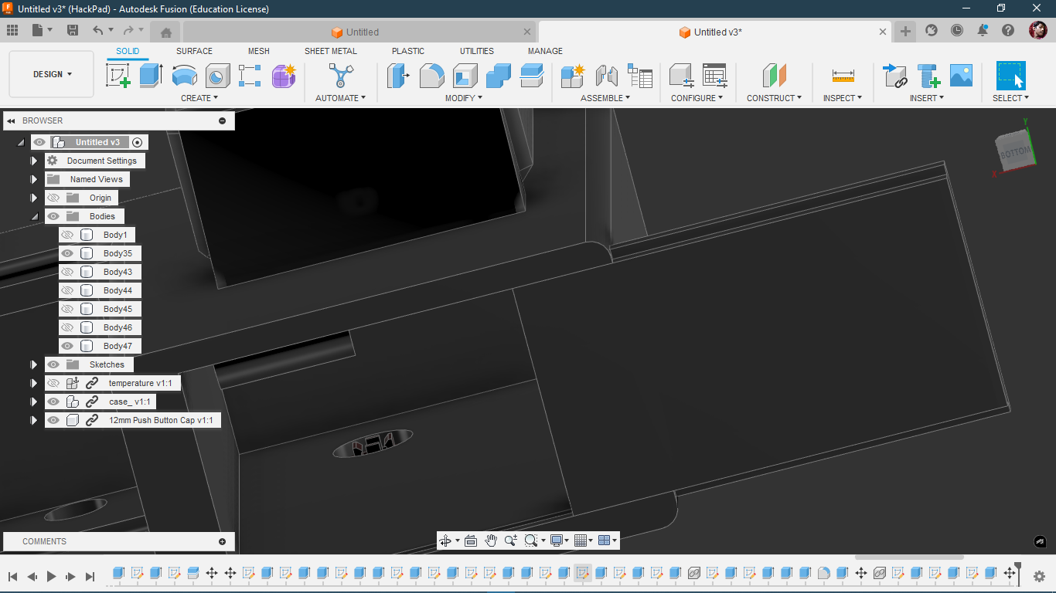Click the ViewCube BOTTOM face

1014,153
